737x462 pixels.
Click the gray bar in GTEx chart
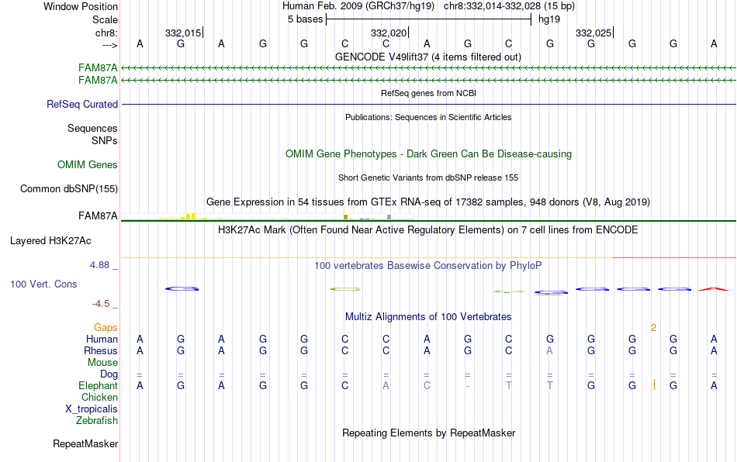point(389,217)
